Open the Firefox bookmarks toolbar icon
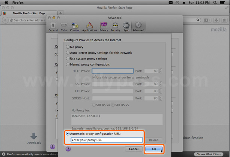The height and width of the screenshot is (157, 230). [x=207, y=20]
